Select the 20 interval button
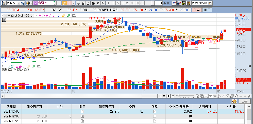253x124 pixels. (128, 3)
